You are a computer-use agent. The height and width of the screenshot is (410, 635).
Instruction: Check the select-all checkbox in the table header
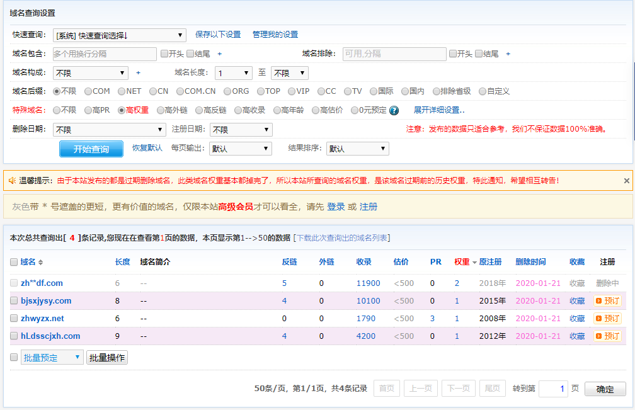coord(13,261)
